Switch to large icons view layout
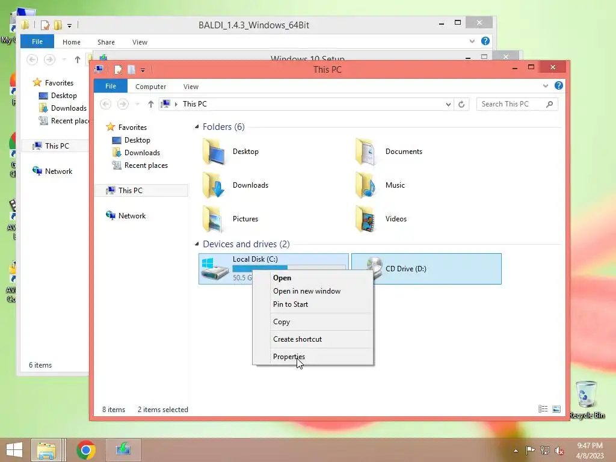This screenshot has width=616, height=462. click(556, 409)
